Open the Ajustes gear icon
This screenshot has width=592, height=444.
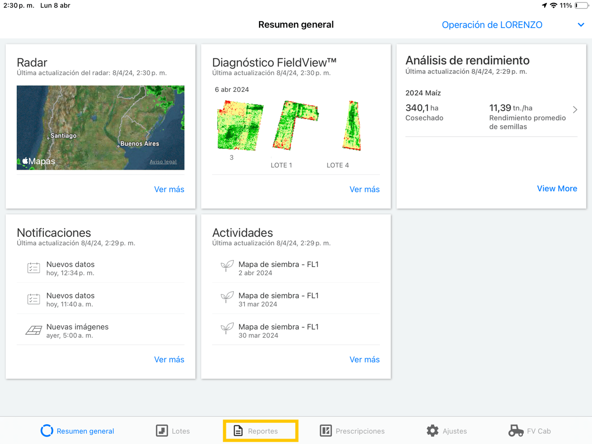(432, 430)
